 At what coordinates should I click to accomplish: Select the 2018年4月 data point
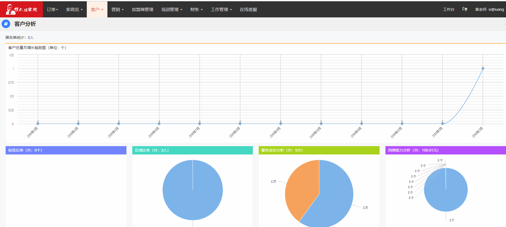[x=78, y=124]
